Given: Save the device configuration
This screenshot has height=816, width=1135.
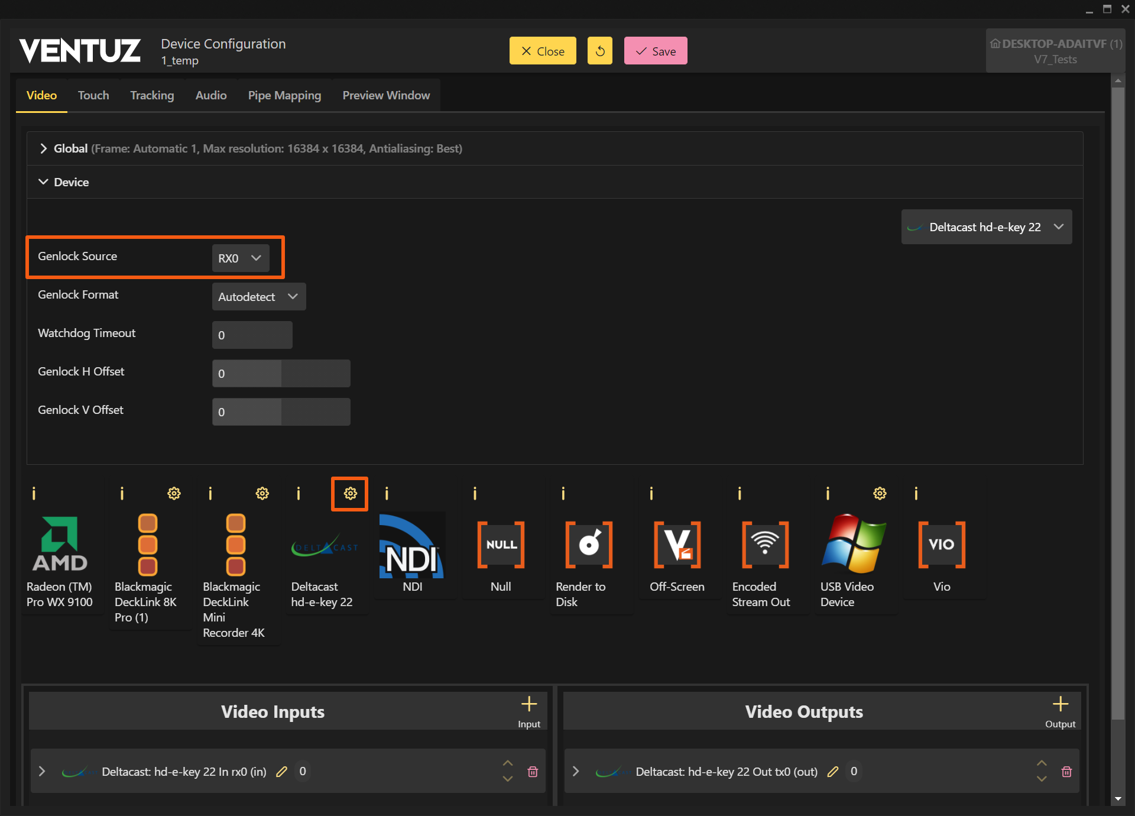Looking at the screenshot, I should [x=655, y=51].
